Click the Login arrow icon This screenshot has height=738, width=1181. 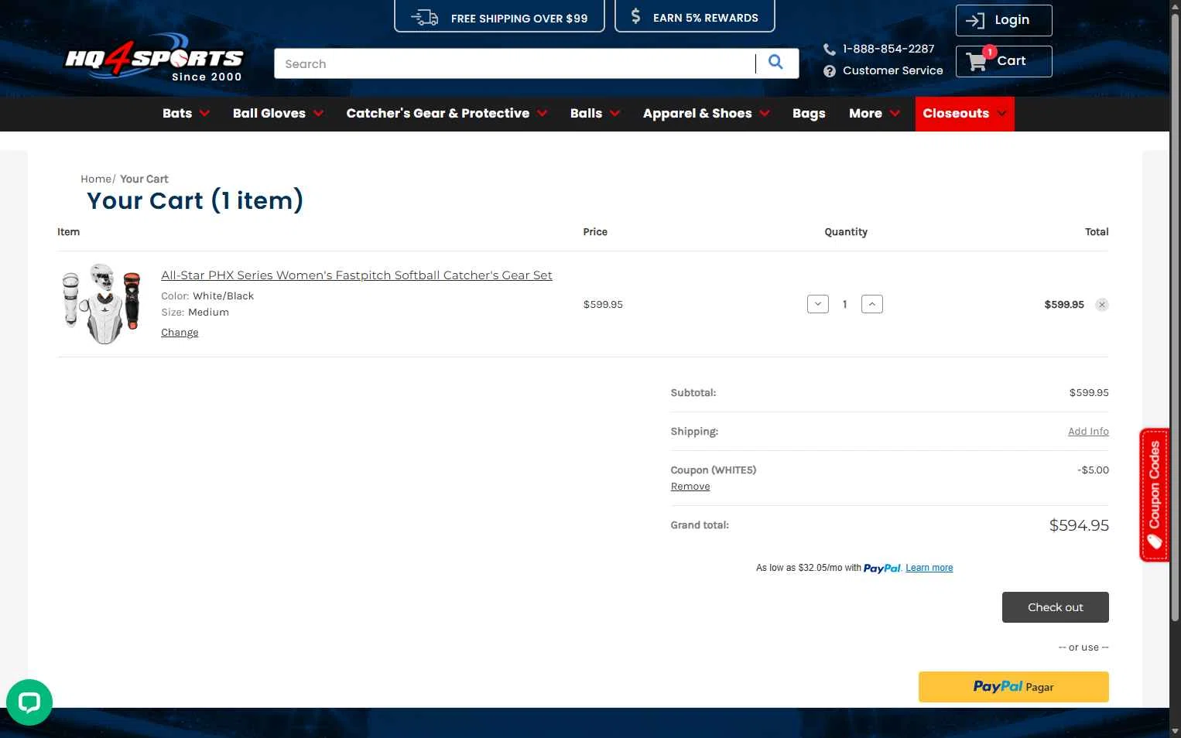(975, 21)
